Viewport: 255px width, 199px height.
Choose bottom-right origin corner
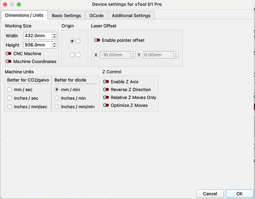(78, 55)
